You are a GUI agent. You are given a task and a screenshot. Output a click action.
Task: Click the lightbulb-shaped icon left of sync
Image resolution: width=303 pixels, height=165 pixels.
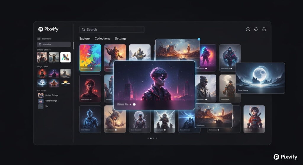248,29
